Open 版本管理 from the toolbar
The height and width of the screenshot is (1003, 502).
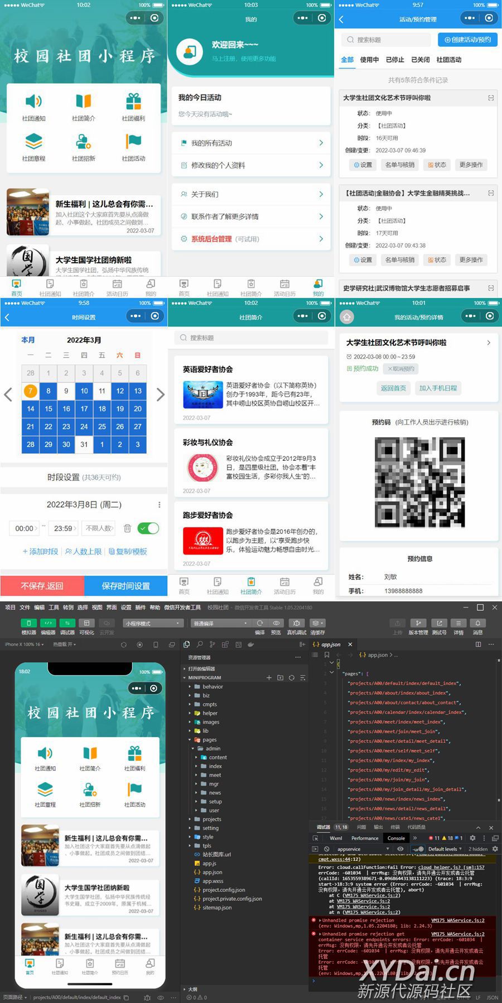coord(418,623)
